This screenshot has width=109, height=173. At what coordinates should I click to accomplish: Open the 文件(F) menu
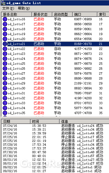click(x=8, y=8)
